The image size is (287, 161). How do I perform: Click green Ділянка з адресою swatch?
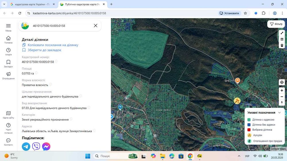click(249, 120)
